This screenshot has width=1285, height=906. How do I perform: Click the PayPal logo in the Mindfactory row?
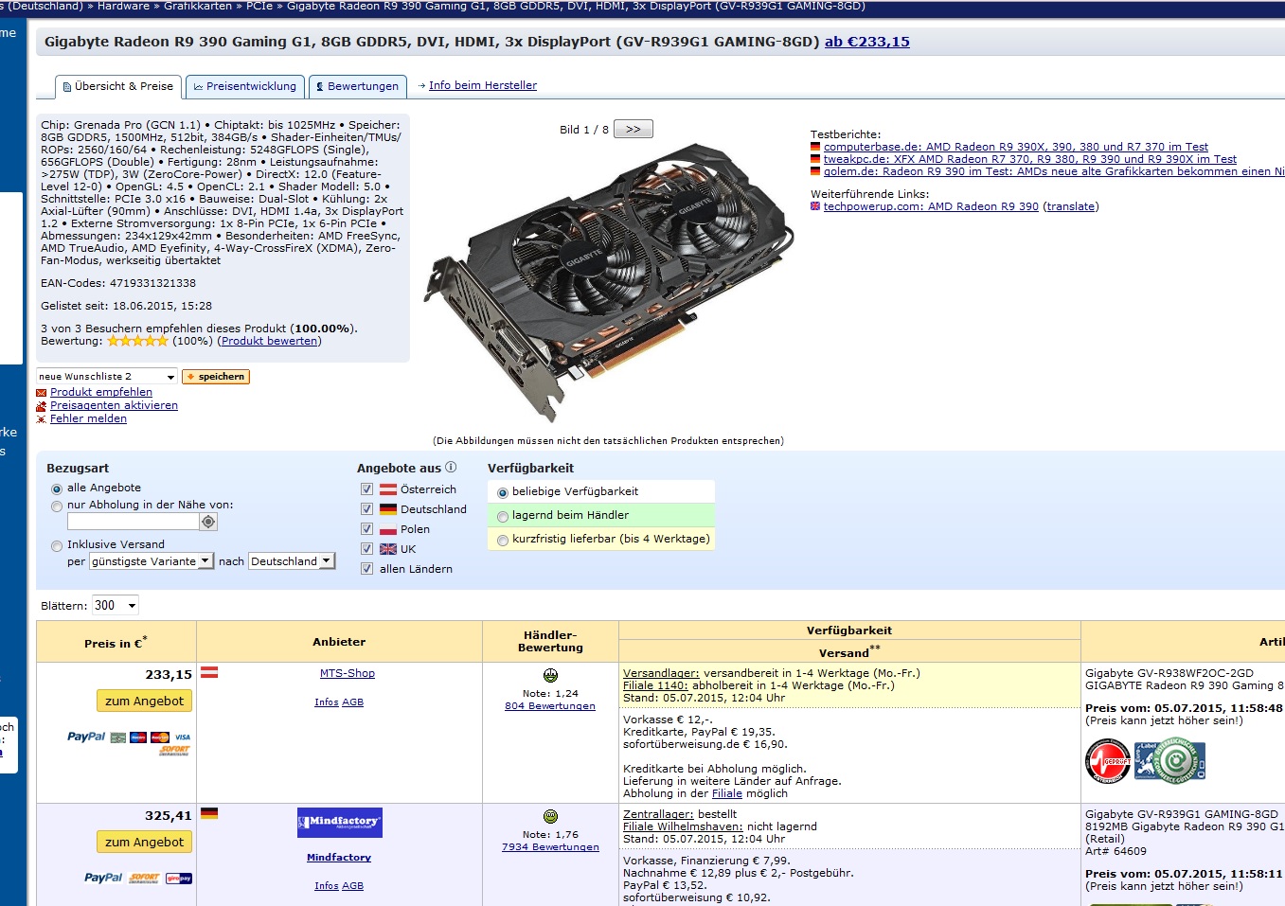tap(103, 878)
